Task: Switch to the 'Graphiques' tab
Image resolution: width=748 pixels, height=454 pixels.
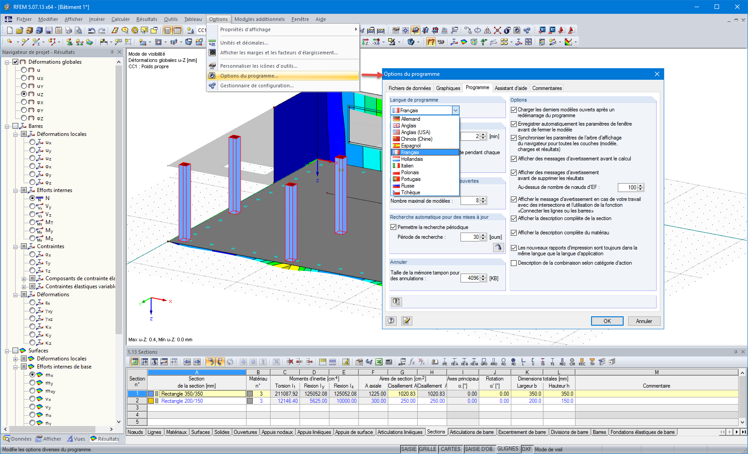Action: click(448, 88)
